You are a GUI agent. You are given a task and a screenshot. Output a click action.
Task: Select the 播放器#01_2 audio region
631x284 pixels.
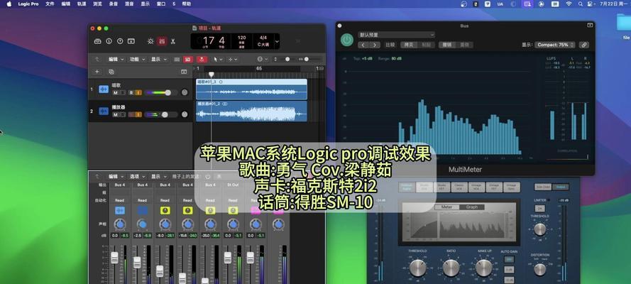pyautogui.click(x=251, y=111)
